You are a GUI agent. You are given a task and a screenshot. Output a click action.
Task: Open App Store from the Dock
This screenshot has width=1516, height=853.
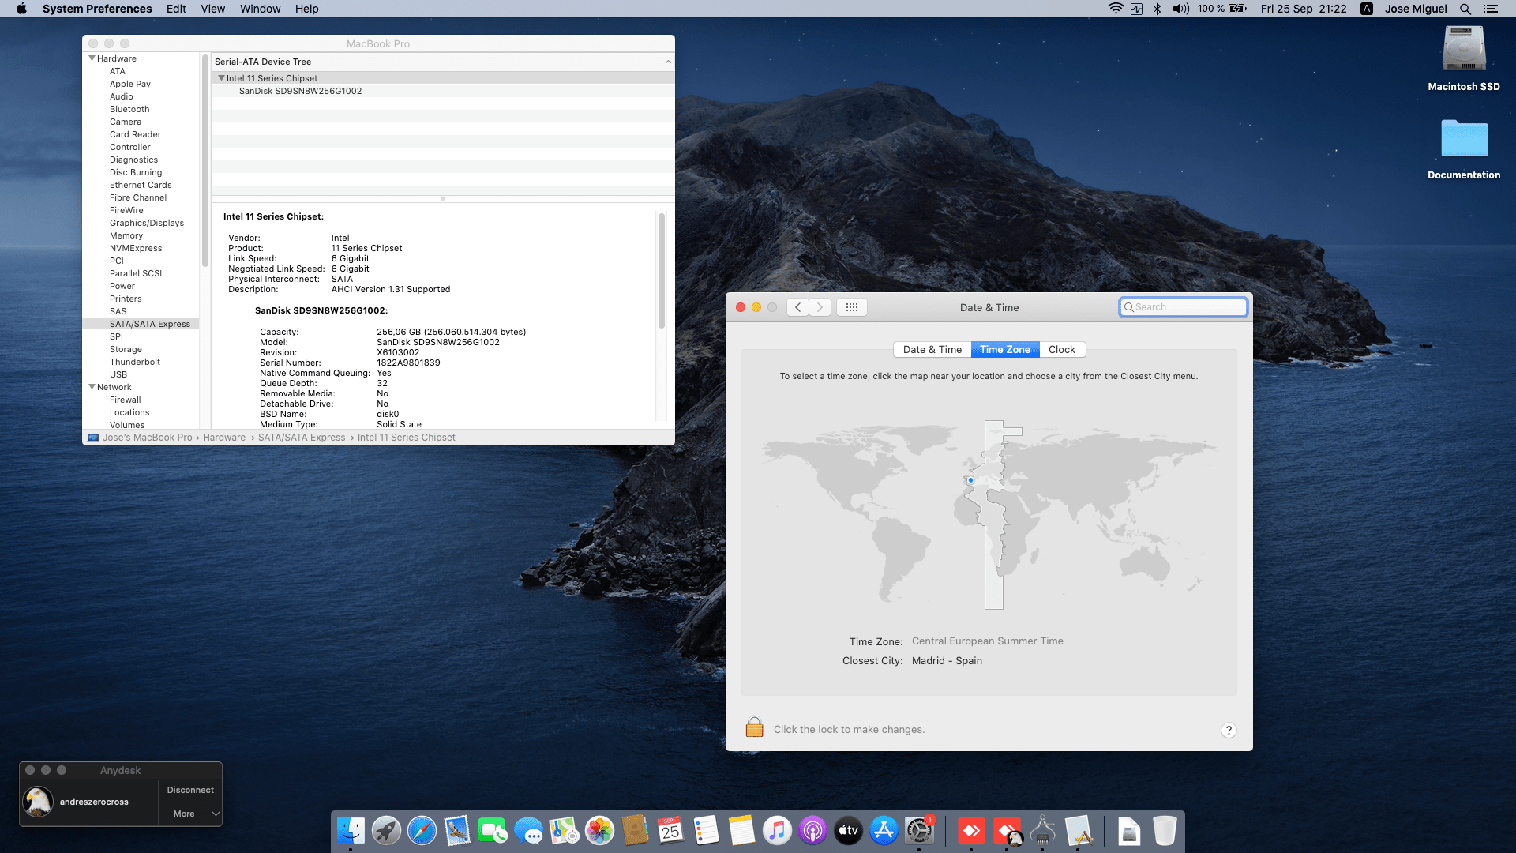[884, 831]
